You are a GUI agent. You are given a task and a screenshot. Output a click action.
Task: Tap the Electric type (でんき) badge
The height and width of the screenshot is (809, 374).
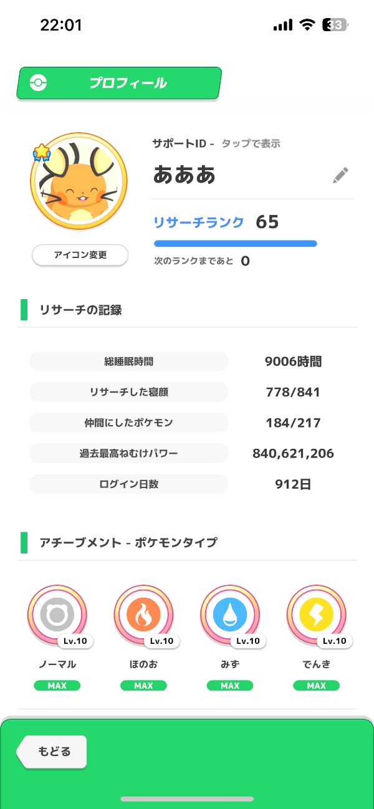316,616
